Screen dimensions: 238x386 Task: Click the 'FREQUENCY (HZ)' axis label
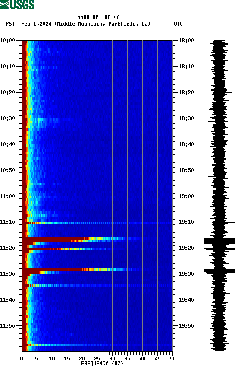coord(102,364)
